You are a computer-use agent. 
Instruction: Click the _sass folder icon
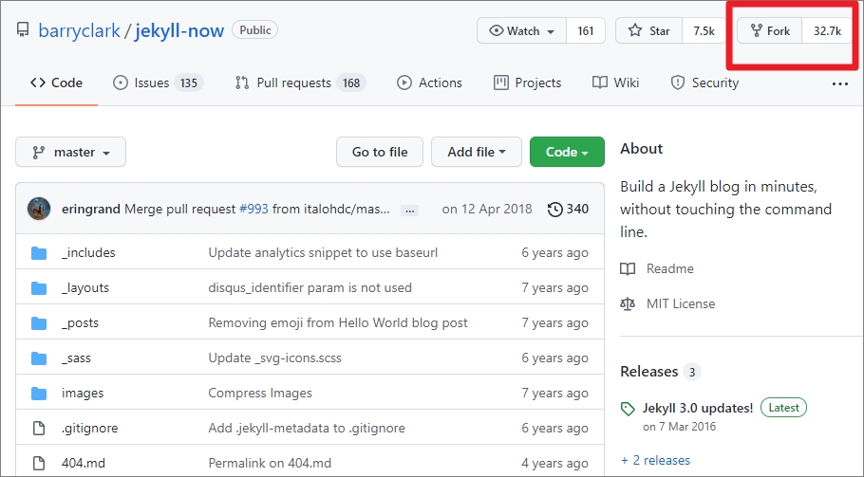click(39, 358)
